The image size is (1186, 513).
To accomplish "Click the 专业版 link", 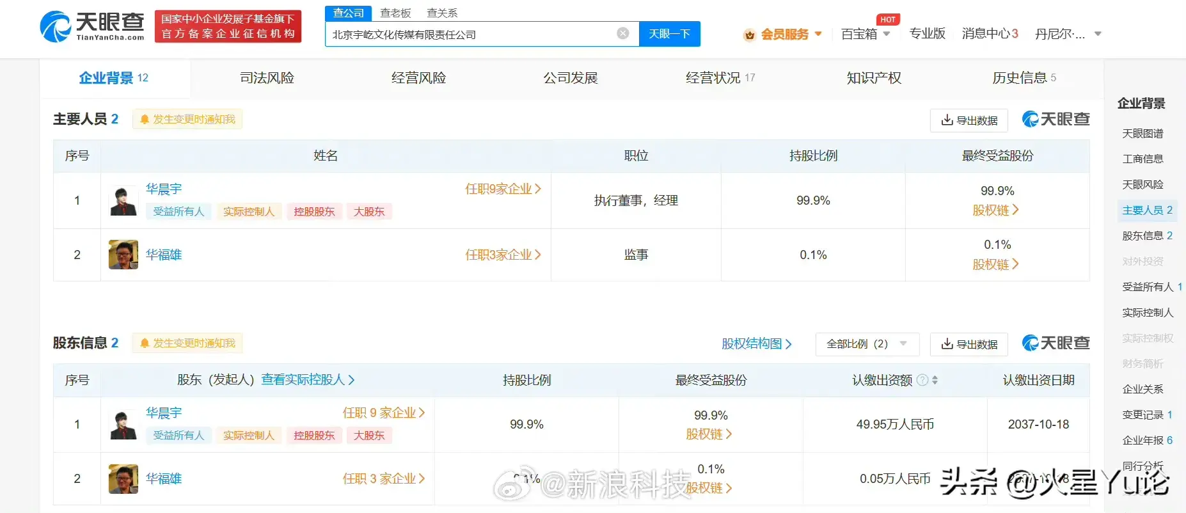I will pyautogui.click(x=927, y=33).
